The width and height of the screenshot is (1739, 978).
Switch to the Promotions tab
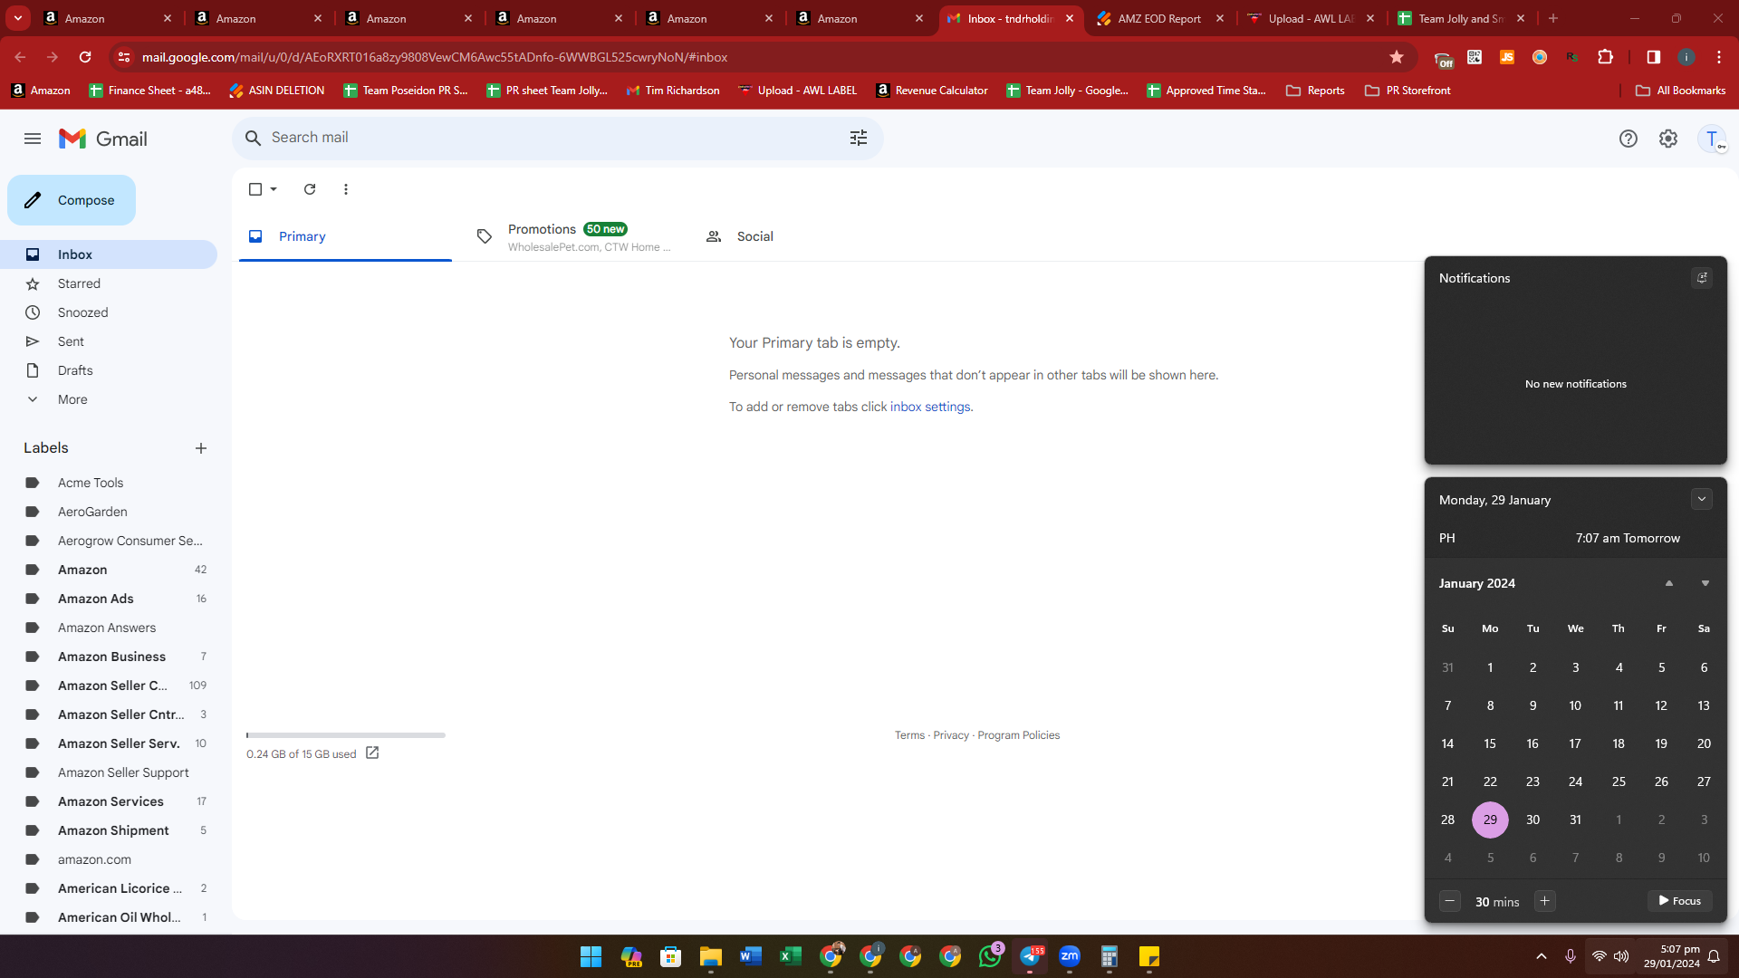[x=573, y=236]
